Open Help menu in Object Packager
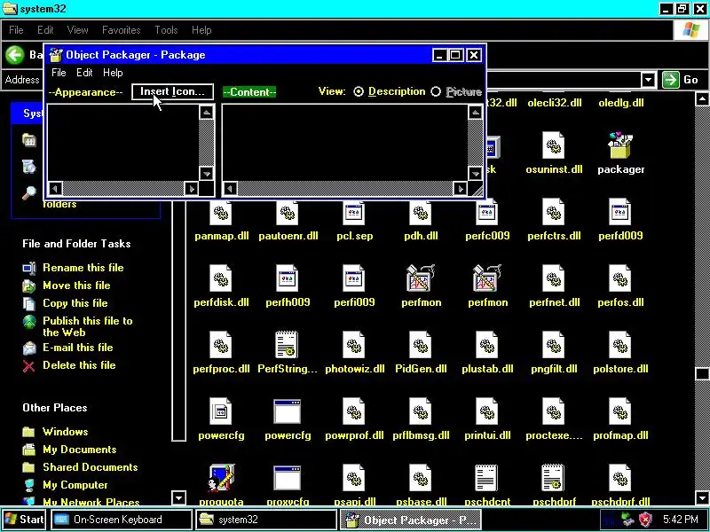This screenshot has width=710, height=532. (113, 73)
